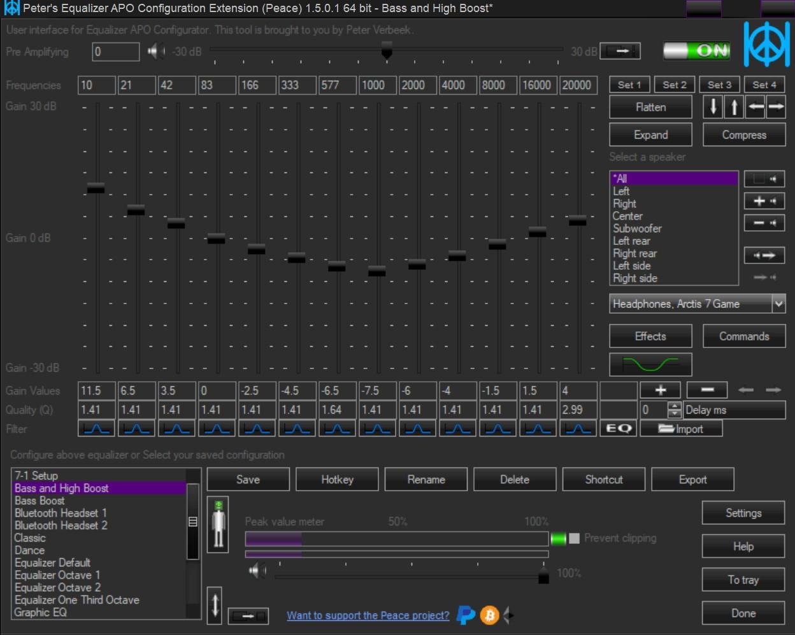Click the add speaker plus icon
Screen dimensions: 795x635
[x=764, y=201]
